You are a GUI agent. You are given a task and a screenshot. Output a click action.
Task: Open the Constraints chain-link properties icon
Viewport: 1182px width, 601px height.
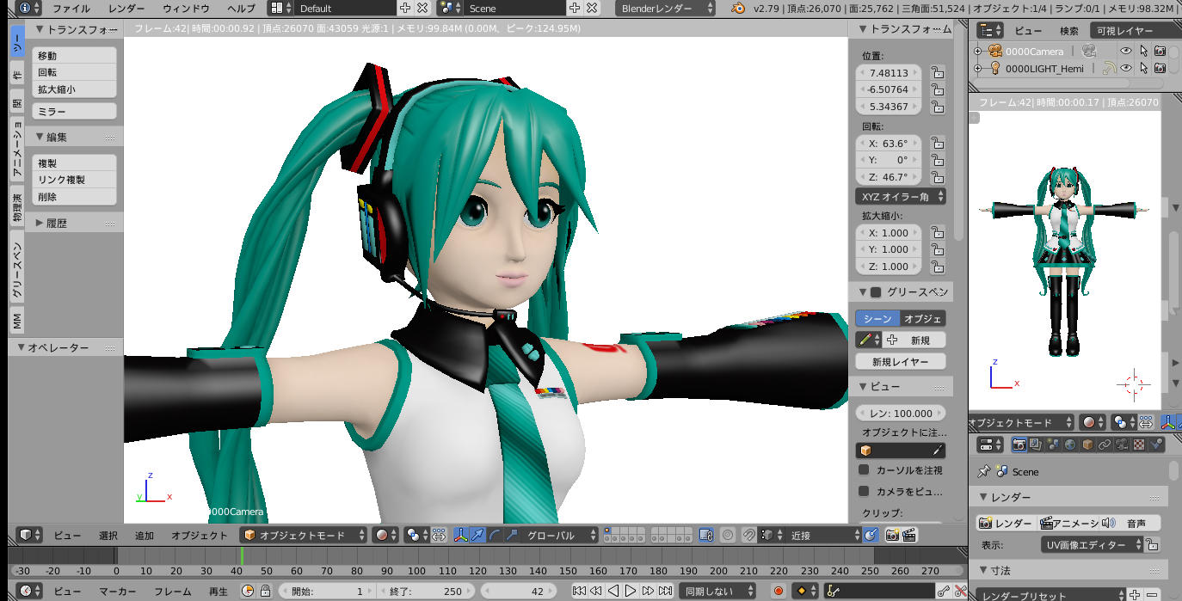1105,445
